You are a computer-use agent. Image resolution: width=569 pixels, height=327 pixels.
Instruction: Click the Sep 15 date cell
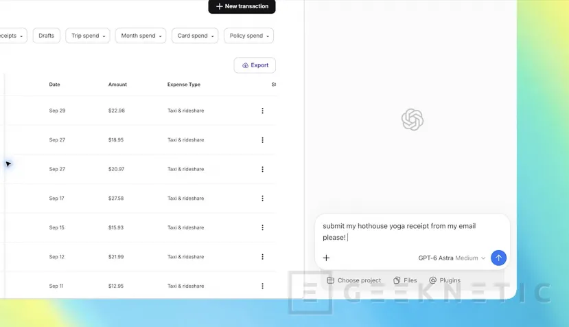(x=56, y=227)
